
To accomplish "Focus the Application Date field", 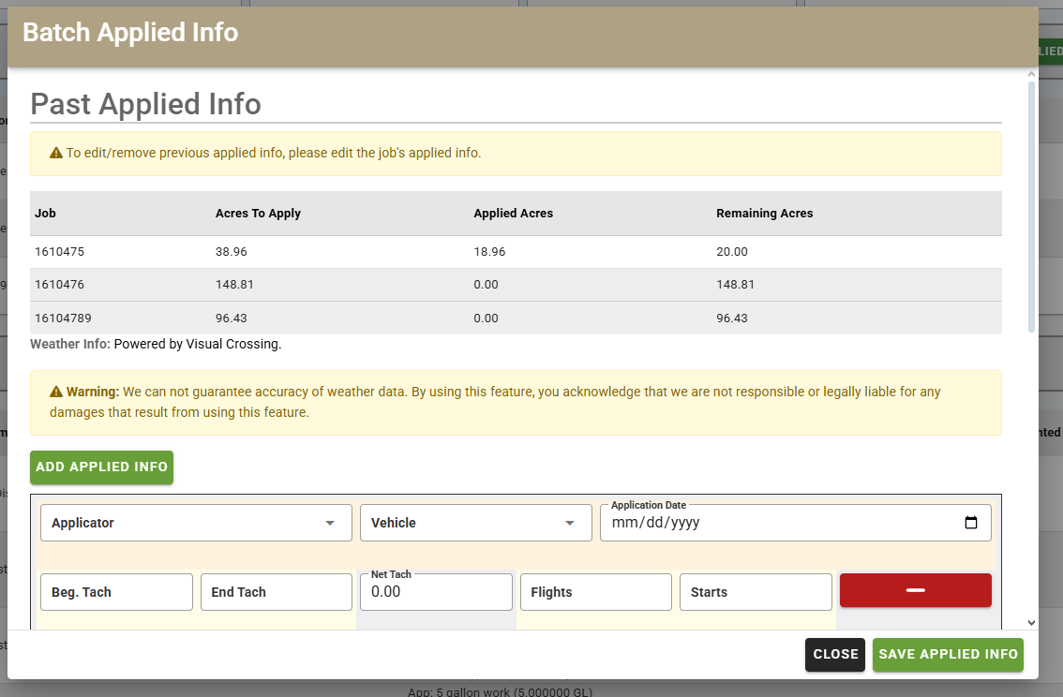I will point(795,522).
